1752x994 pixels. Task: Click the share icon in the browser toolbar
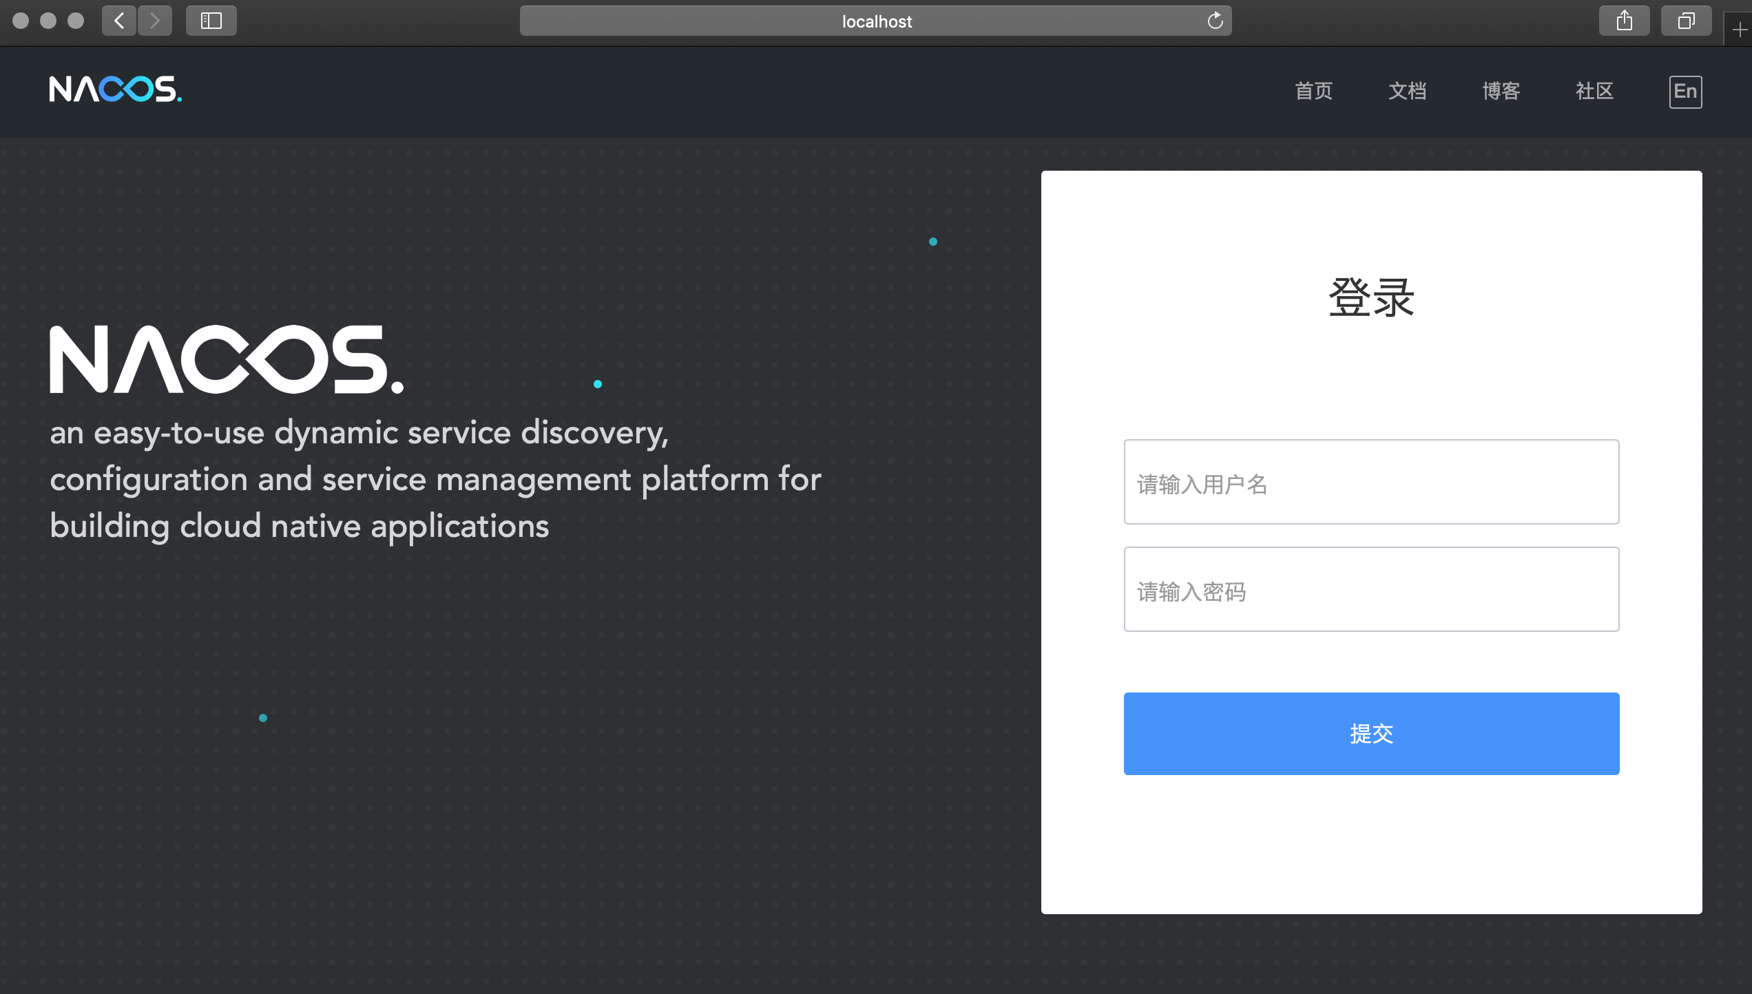pos(1625,21)
